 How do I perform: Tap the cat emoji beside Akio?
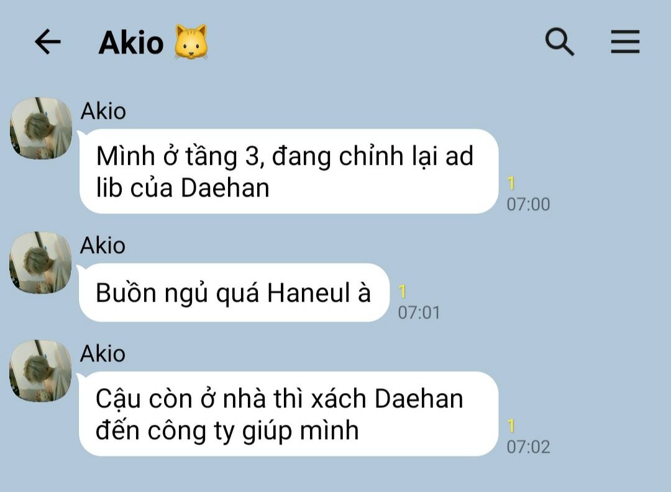tap(191, 42)
